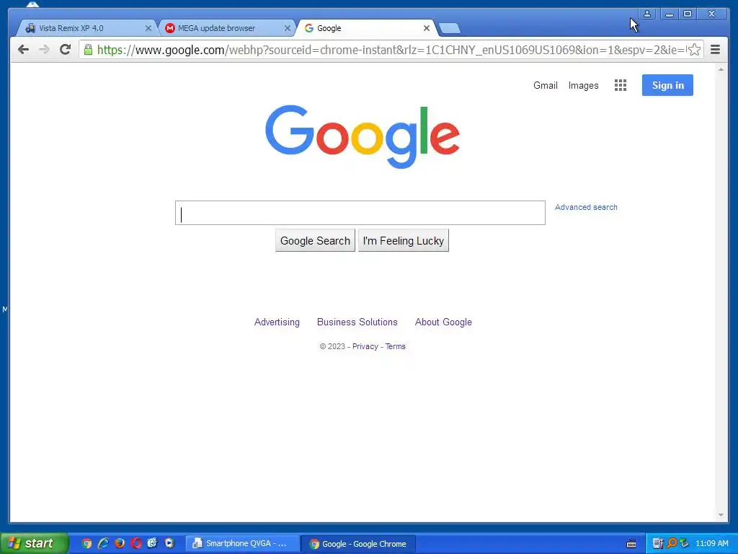
Task: Launch Internet Explorer from quick launch
Action: pos(103,543)
